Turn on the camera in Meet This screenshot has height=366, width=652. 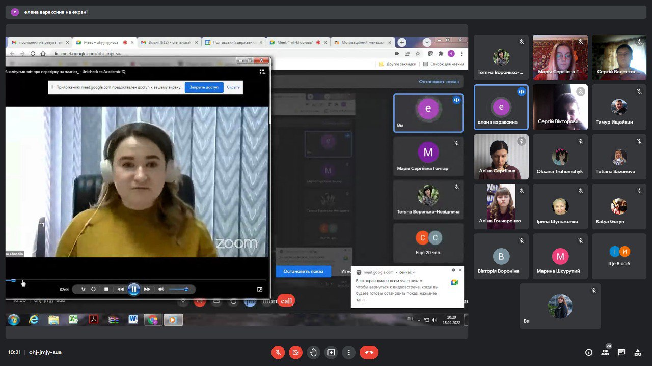click(295, 352)
